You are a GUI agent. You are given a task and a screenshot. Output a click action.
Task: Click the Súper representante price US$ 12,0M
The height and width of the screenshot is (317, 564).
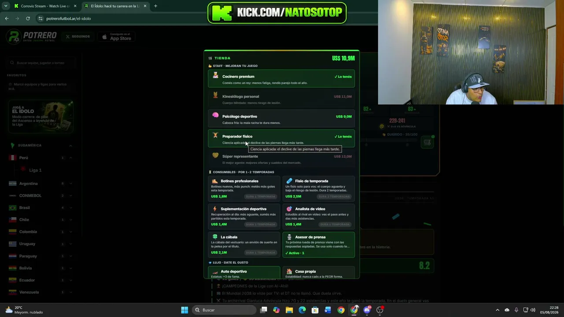pyautogui.click(x=343, y=156)
